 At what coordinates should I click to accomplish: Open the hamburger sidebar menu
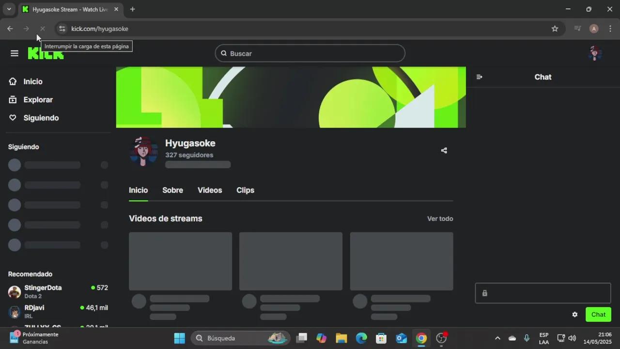[15, 53]
